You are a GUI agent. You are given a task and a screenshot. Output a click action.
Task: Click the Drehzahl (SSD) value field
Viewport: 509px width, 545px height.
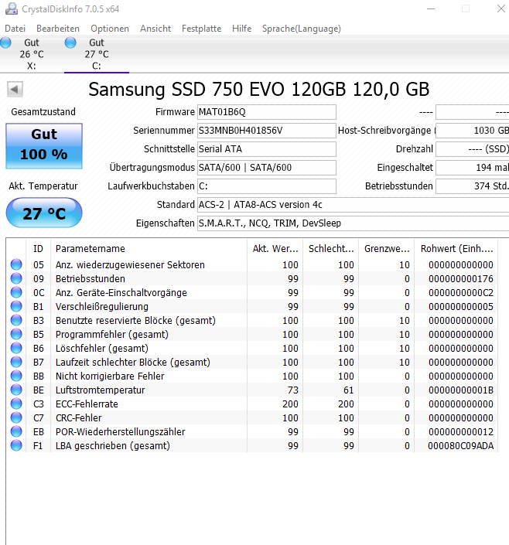tap(473, 148)
